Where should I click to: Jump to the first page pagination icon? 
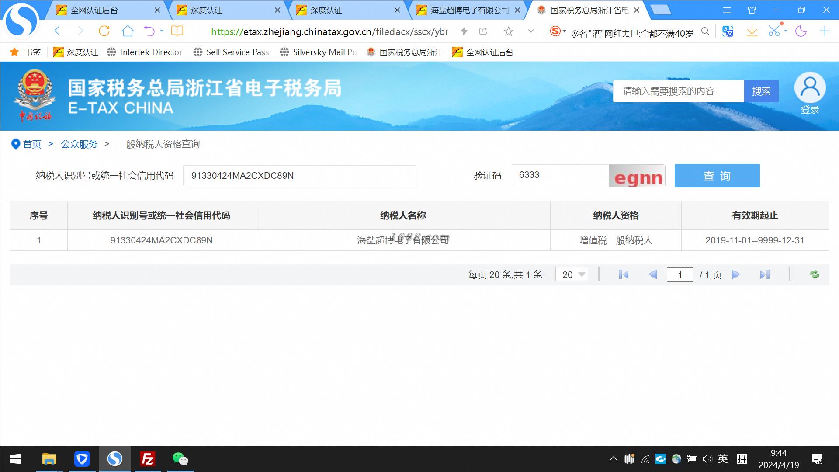(x=624, y=274)
